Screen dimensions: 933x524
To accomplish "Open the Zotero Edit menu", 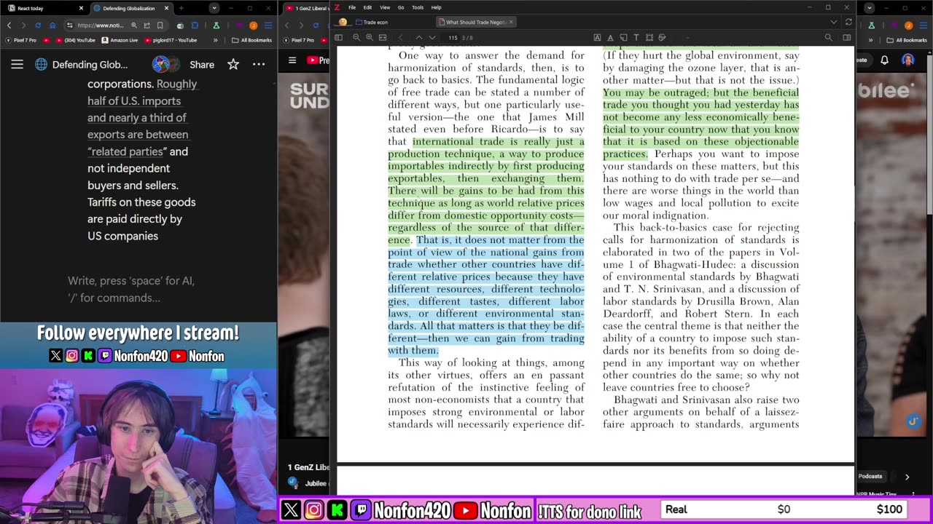I will pyautogui.click(x=367, y=7).
